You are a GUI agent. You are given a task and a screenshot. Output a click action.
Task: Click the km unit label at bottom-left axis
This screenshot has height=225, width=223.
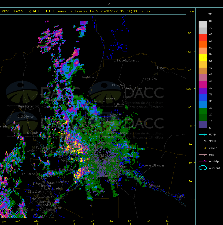(4, 222)
